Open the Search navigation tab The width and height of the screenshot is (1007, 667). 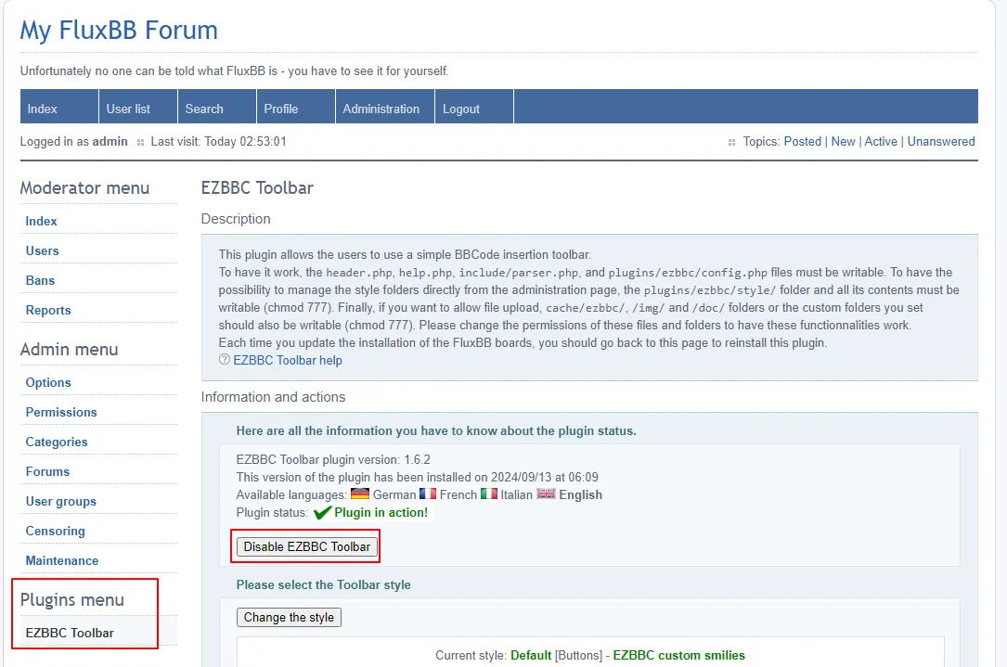[217, 107]
